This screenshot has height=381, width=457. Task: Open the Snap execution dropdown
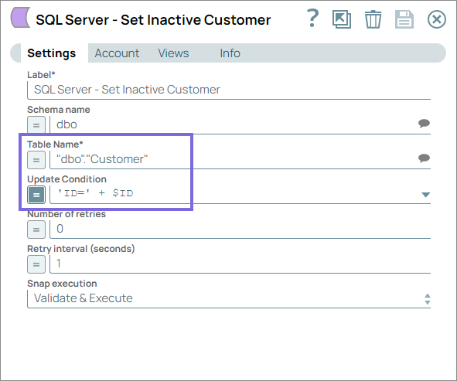(229, 298)
